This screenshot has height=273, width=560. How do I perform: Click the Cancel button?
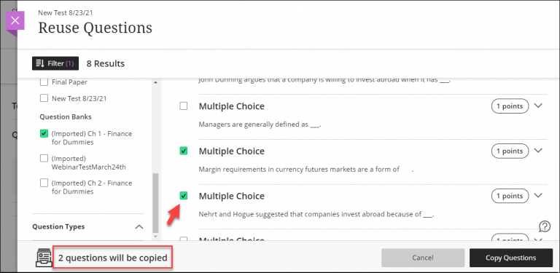pos(423,258)
